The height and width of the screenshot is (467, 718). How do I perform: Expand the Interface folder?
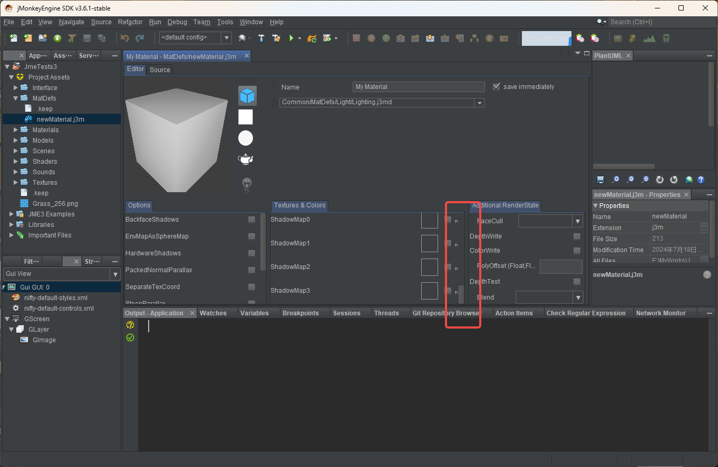pyautogui.click(x=16, y=88)
